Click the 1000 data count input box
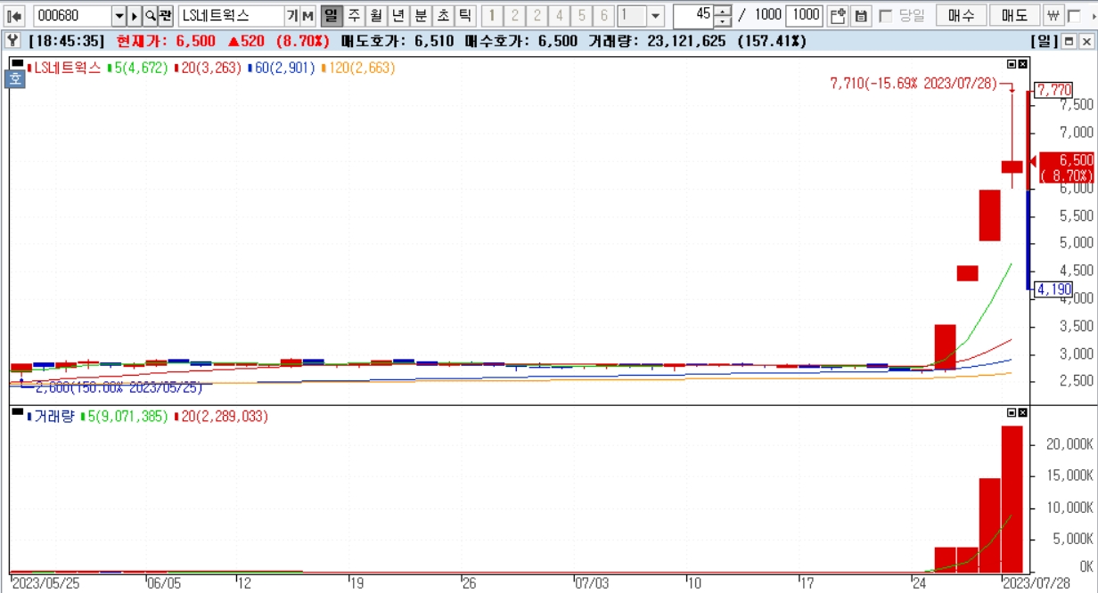The height and width of the screenshot is (593, 1098). click(804, 15)
